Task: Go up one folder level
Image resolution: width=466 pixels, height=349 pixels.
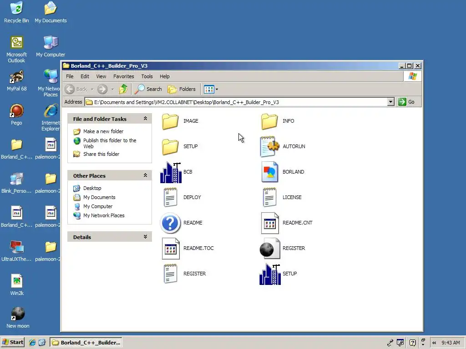Action: point(123,89)
